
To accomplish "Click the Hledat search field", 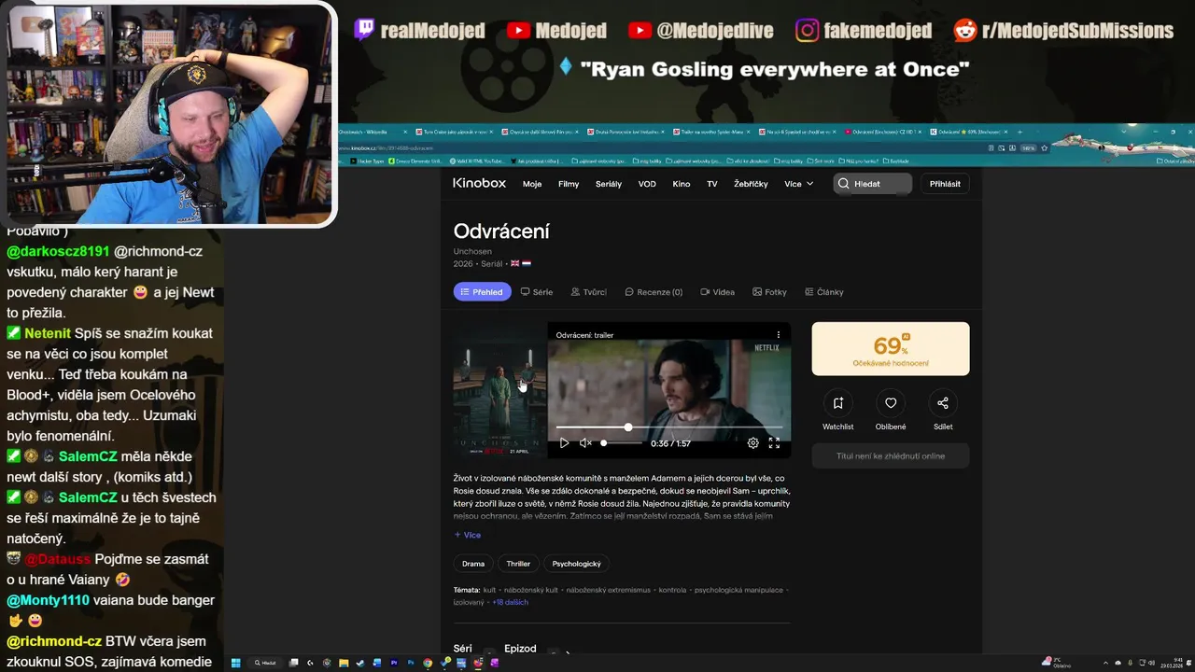I will [x=872, y=184].
